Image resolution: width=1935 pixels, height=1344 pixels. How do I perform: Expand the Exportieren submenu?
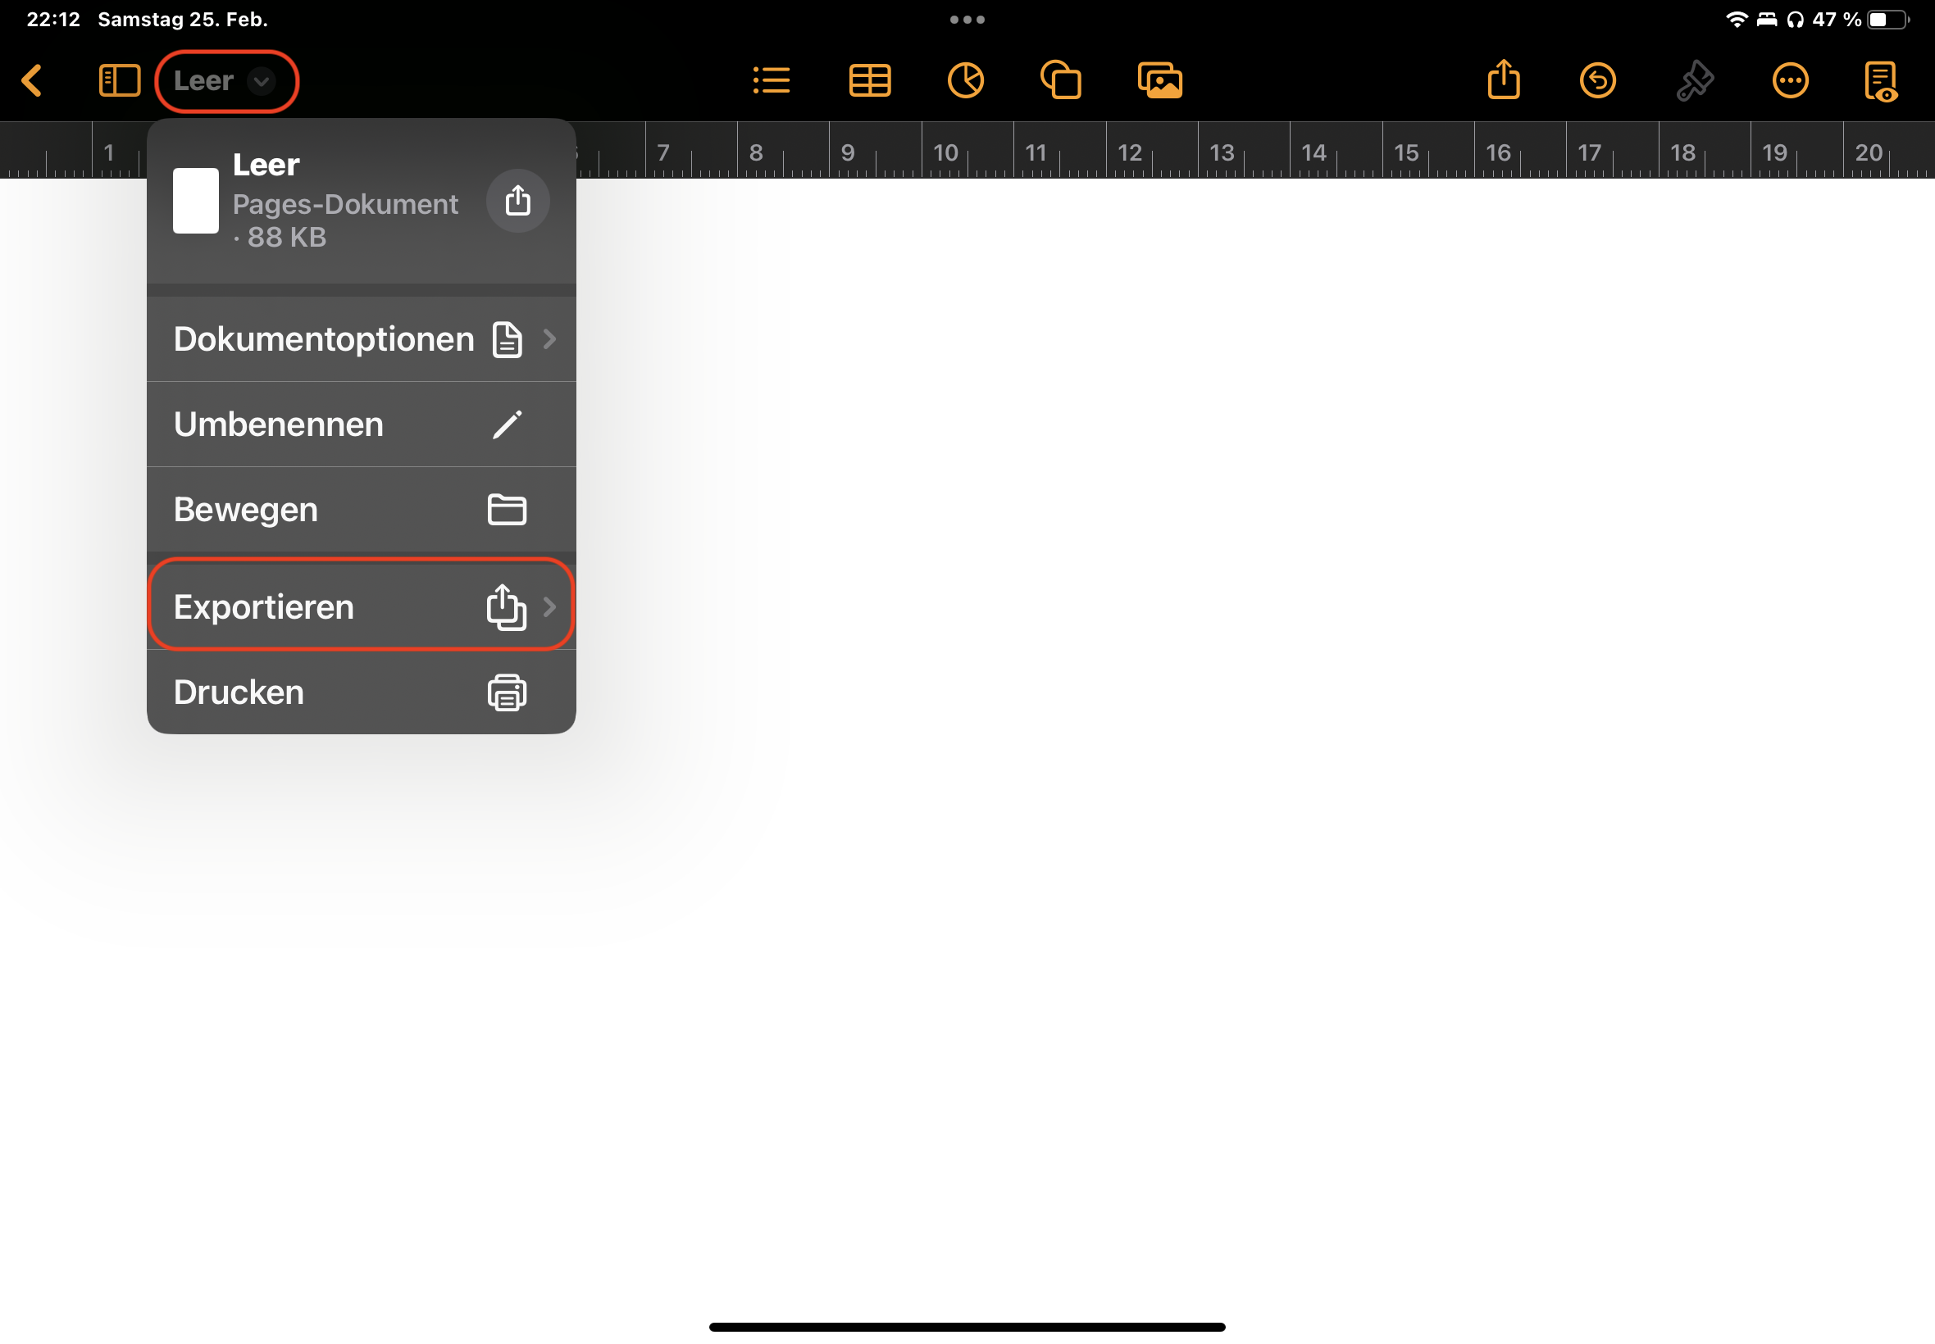click(x=361, y=606)
